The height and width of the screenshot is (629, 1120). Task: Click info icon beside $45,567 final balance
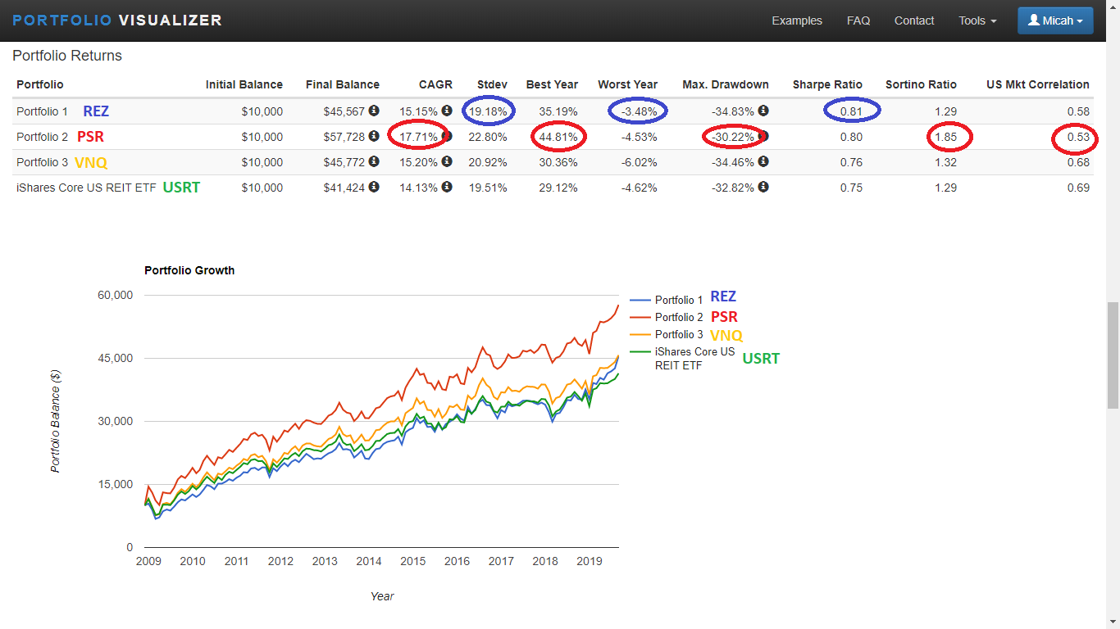pyautogui.click(x=374, y=111)
